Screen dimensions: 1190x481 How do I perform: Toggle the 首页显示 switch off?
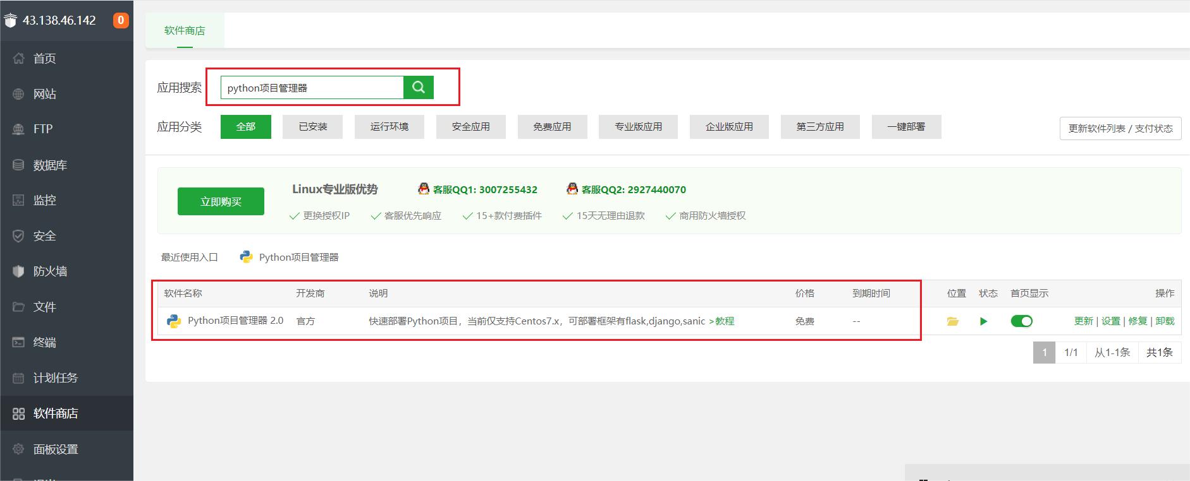(x=1021, y=321)
